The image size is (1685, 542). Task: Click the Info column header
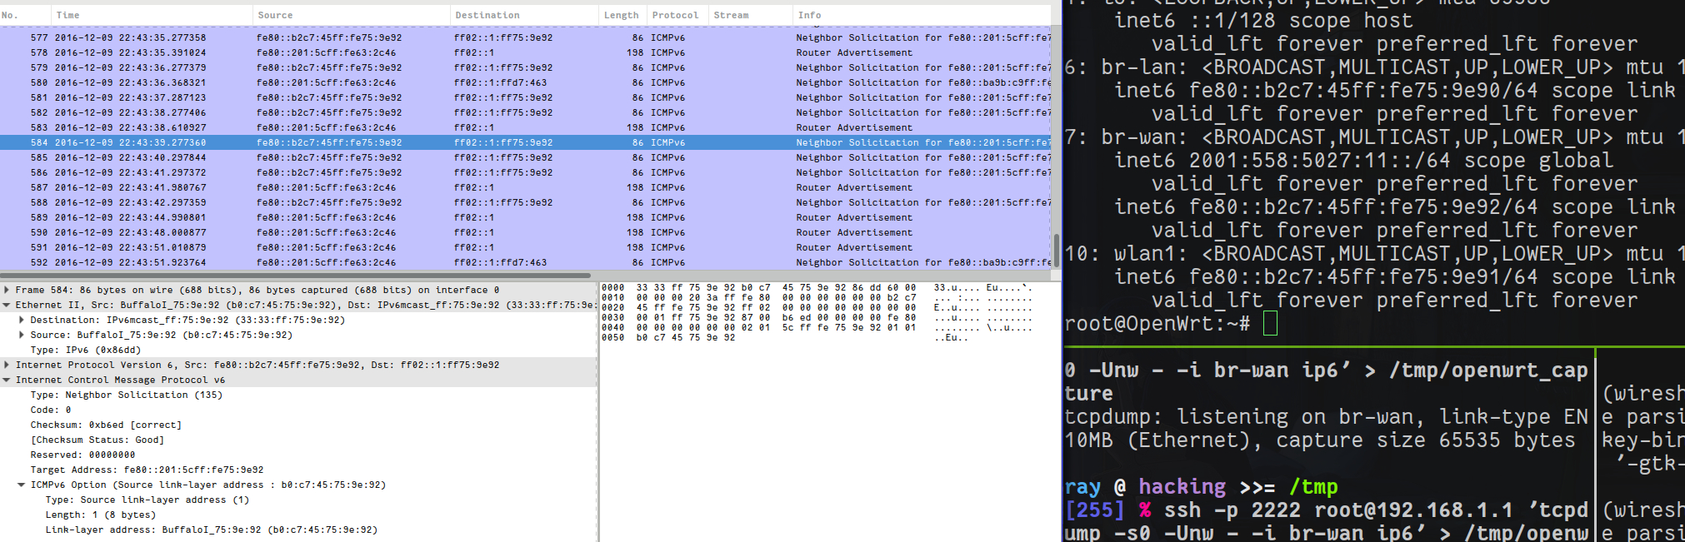pos(922,15)
